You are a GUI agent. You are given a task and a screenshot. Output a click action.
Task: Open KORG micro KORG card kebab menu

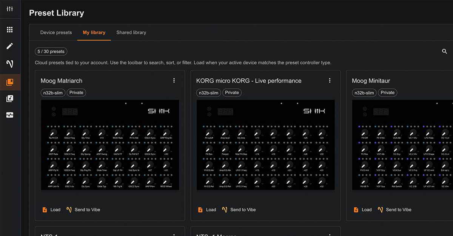tap(330, 81)
